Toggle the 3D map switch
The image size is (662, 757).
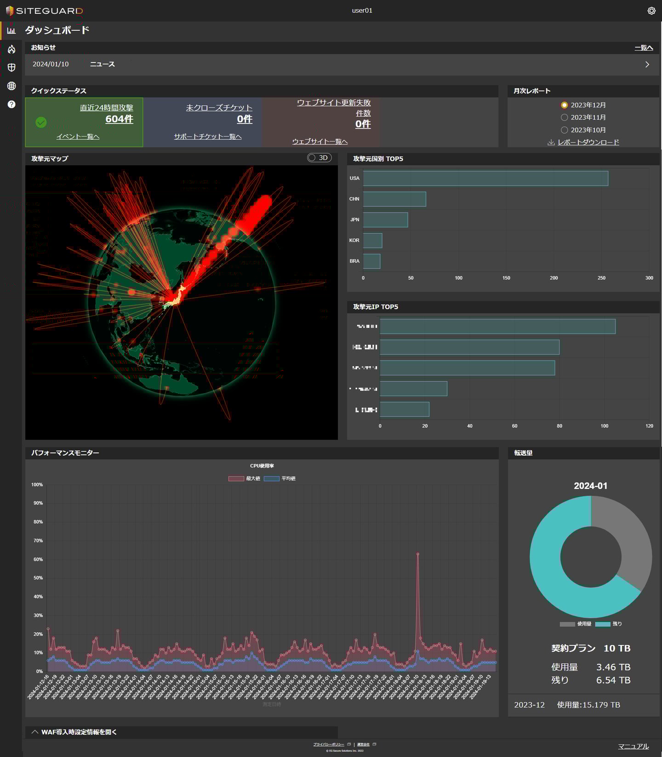319,158
